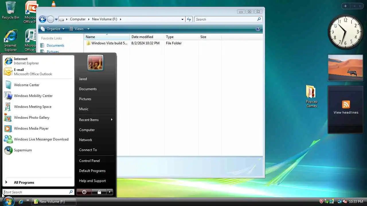Launch Windows Media Player
Viewport: 367px width, 206px height.
(x=38, y=128)
